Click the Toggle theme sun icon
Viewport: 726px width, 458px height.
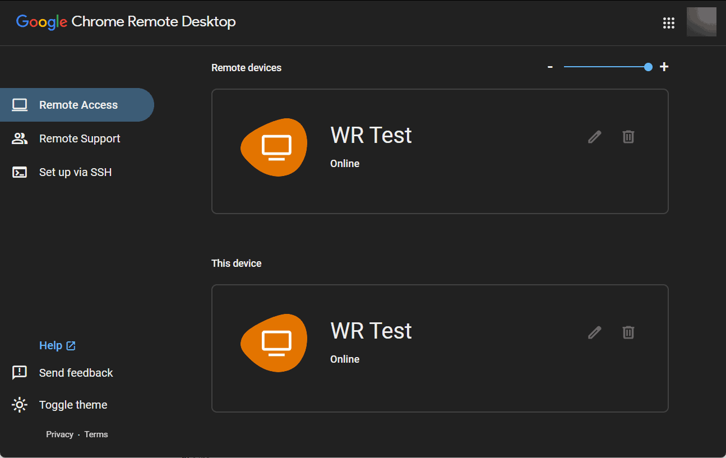(x=20, y=405)
